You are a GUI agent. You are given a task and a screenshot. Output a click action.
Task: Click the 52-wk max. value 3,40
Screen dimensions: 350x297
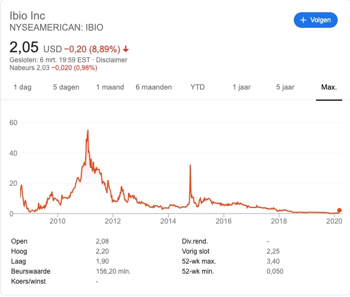click(274, 261)
